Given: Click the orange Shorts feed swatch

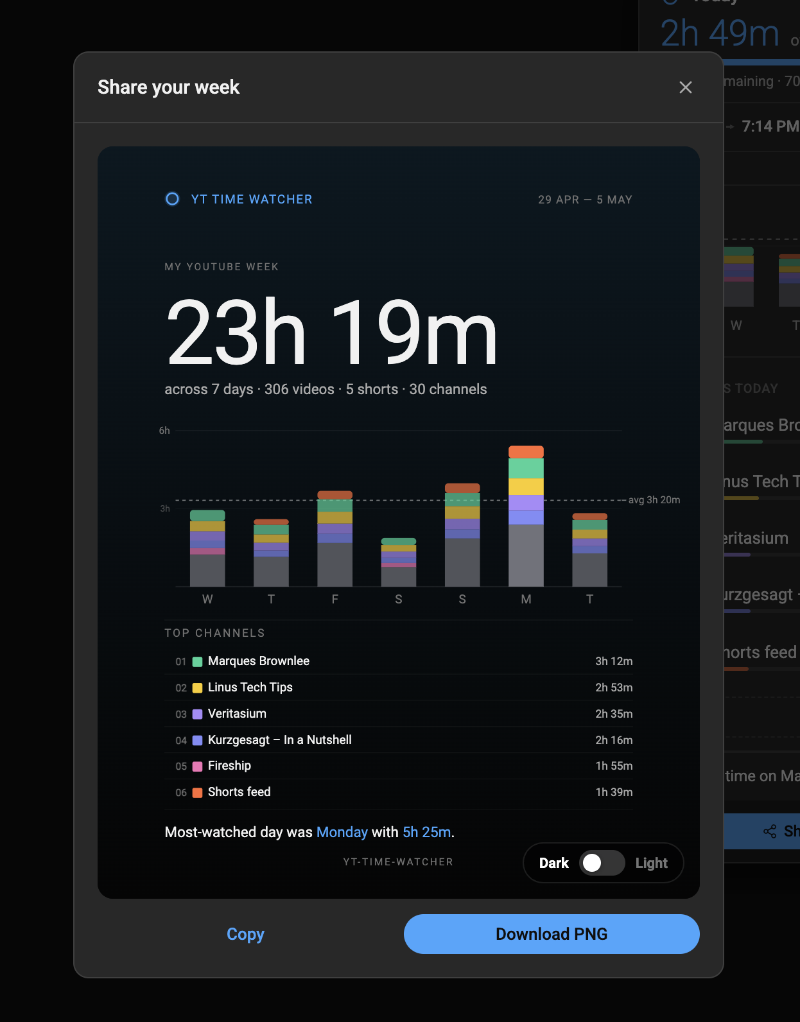Looking at the screenshot, I should [198, 793].
